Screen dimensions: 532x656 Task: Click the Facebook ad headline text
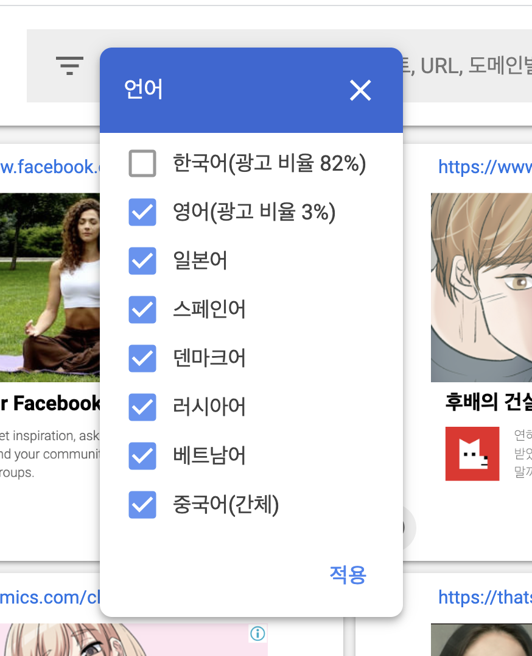[x=50, y=404]
